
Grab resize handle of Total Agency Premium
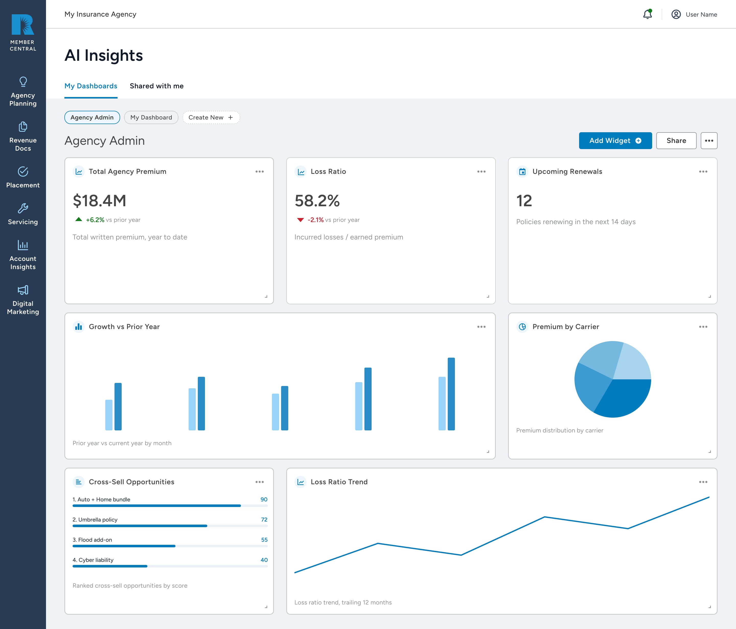[266, 296]
